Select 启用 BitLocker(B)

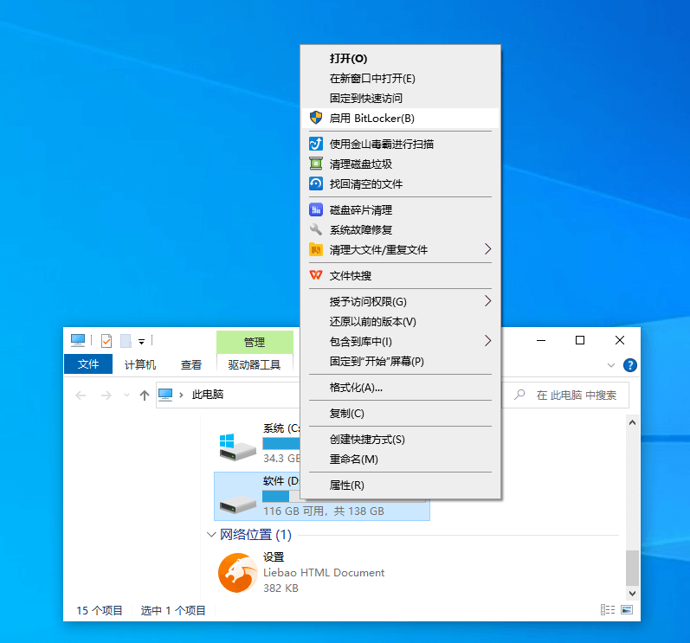[400, 118]
